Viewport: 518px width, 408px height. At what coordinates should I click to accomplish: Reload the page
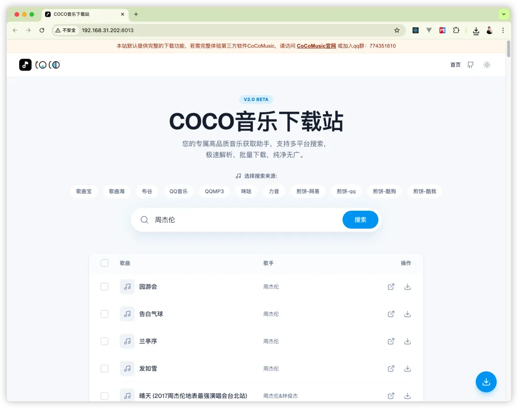click(42, 30)
